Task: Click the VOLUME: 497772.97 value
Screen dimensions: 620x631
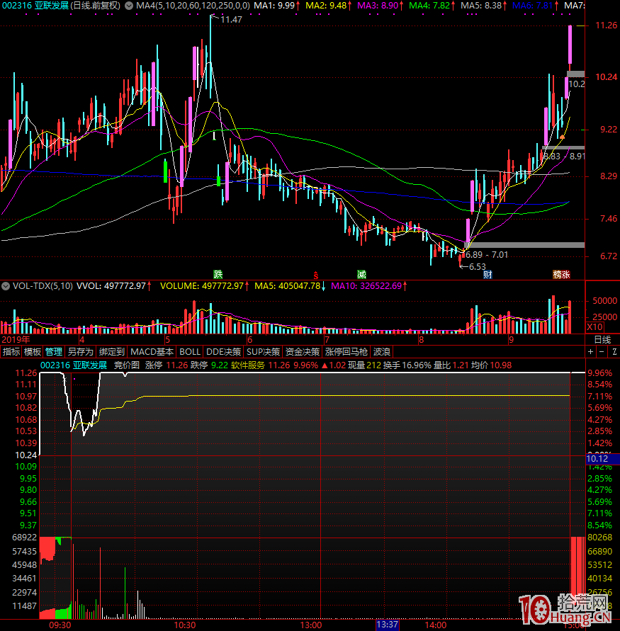Action: (205, 286)
